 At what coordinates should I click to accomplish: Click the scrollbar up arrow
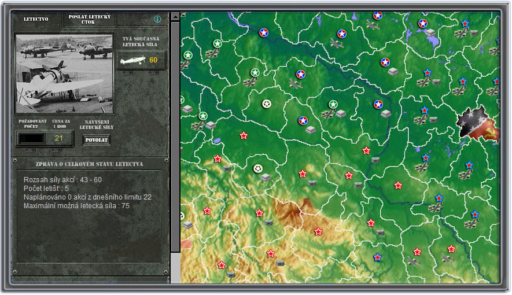[x=175, y=17]
